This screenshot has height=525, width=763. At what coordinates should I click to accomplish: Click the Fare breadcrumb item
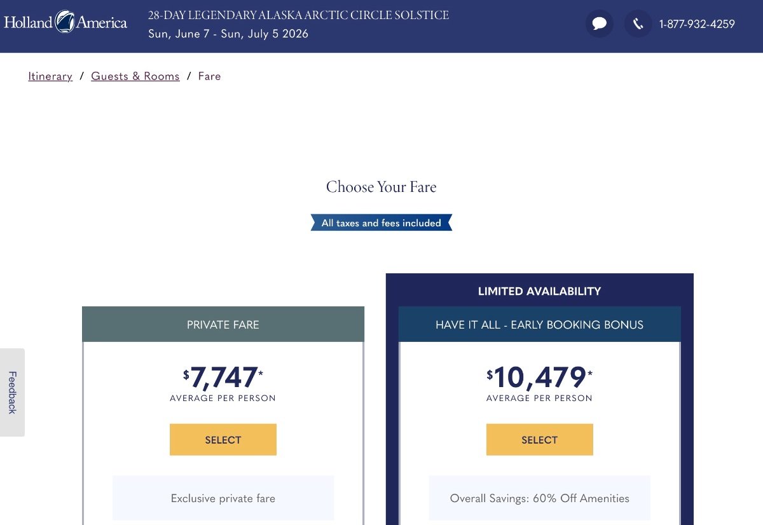(209, 76)
